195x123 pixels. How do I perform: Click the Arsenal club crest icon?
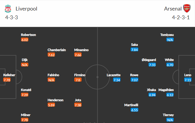tap(187, 8)
